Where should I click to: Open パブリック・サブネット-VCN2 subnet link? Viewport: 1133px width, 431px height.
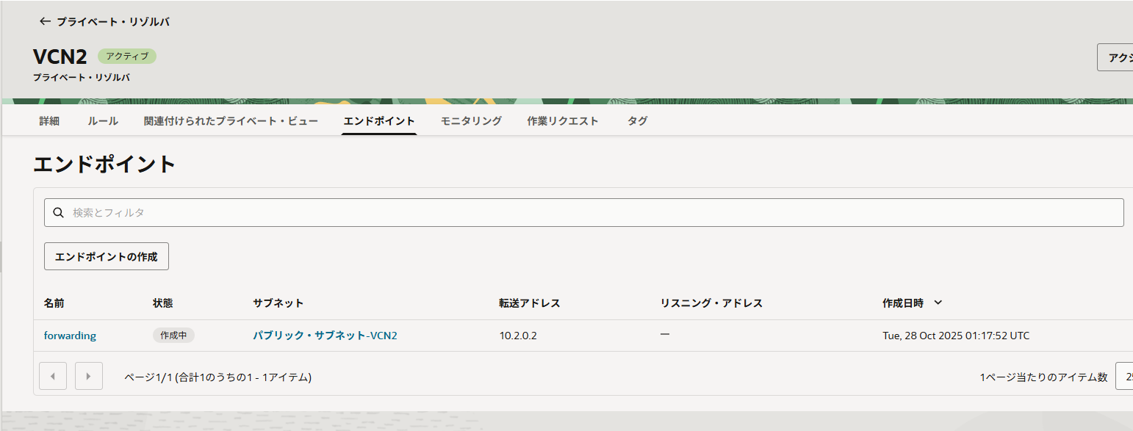[x=325, y=336]
